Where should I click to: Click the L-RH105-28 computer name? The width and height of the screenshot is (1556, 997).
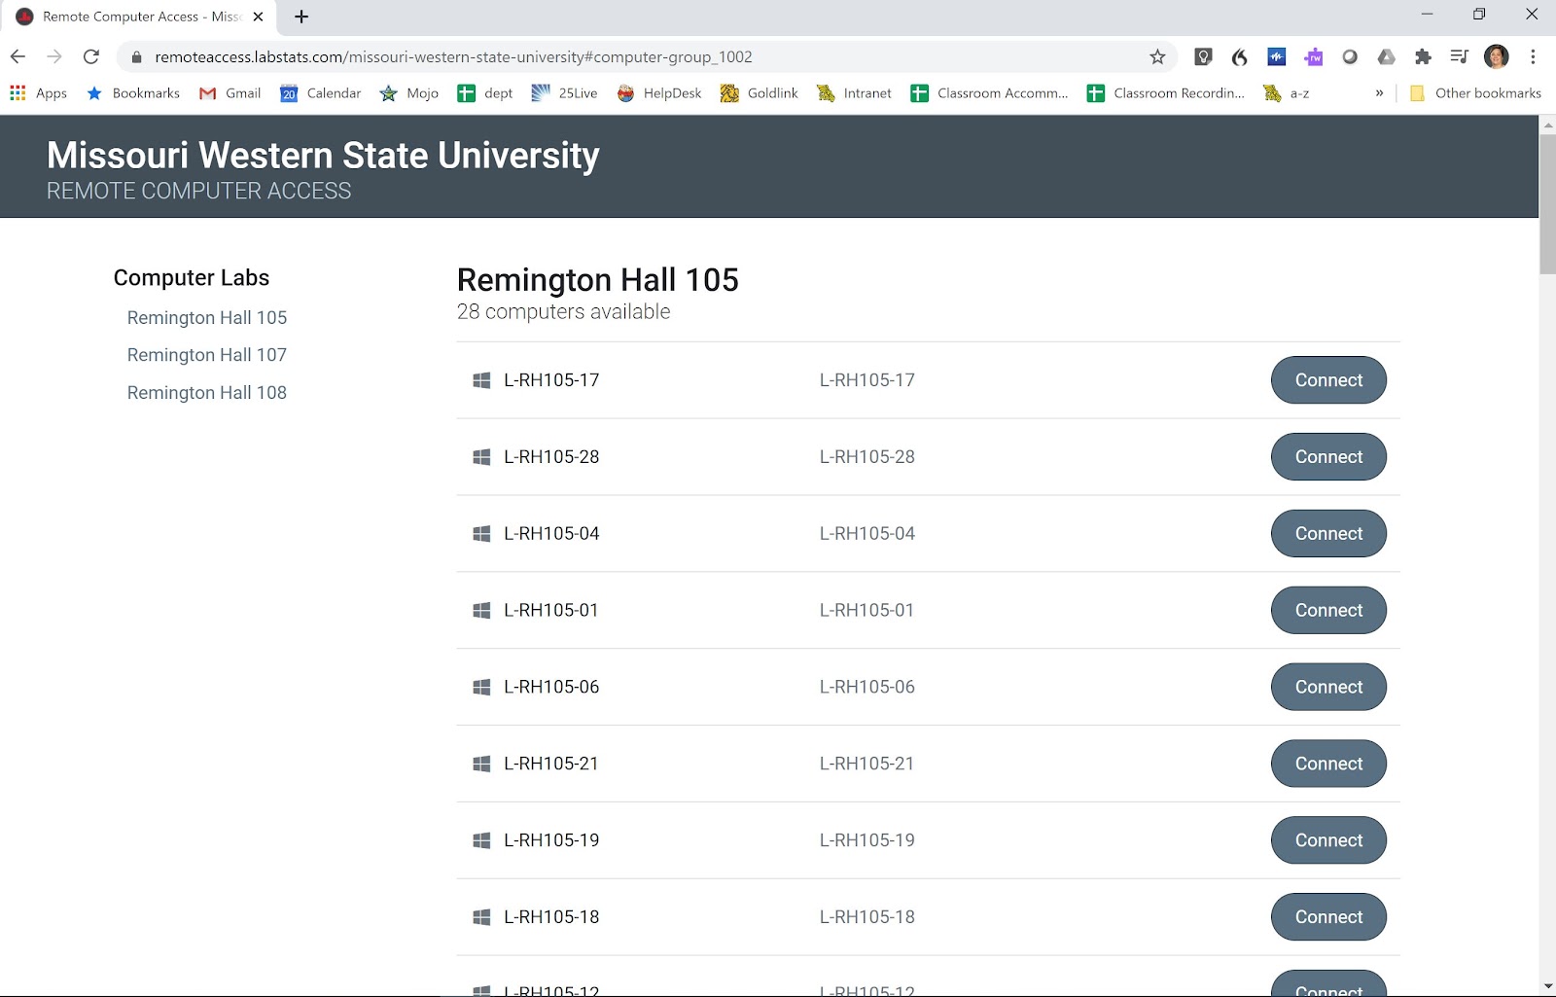click(x=551, y=457)
